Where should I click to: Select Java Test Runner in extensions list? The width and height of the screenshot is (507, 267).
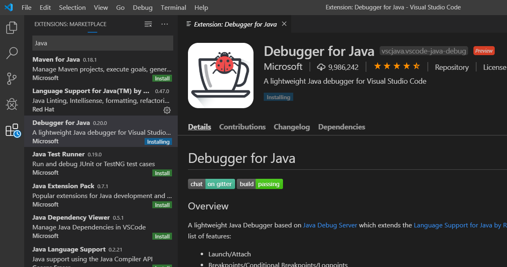point(101,163)
